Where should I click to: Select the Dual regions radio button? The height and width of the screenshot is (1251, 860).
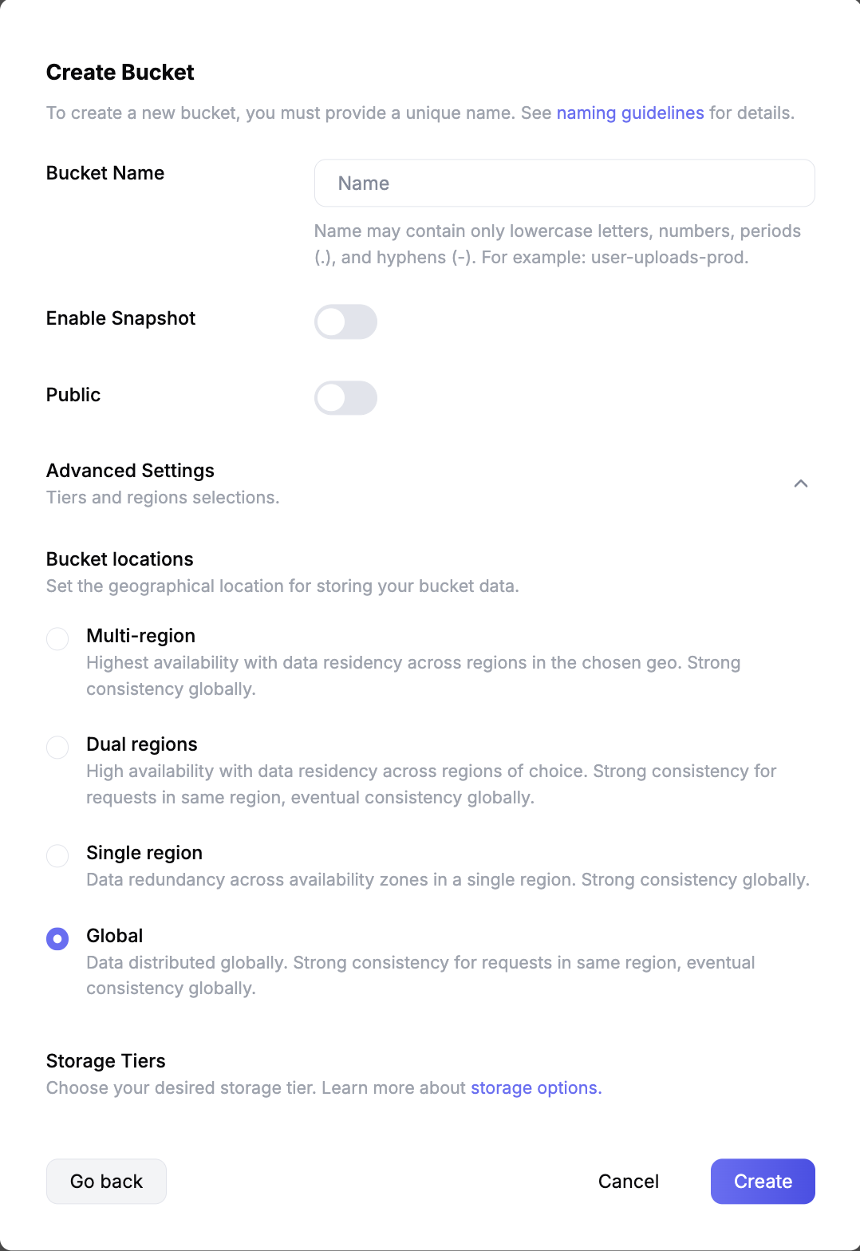click(57, 747)
